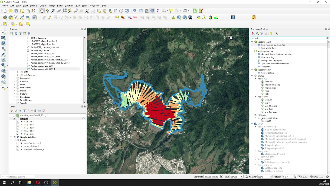Click the Type to locate search box

[x=18, y=177]
